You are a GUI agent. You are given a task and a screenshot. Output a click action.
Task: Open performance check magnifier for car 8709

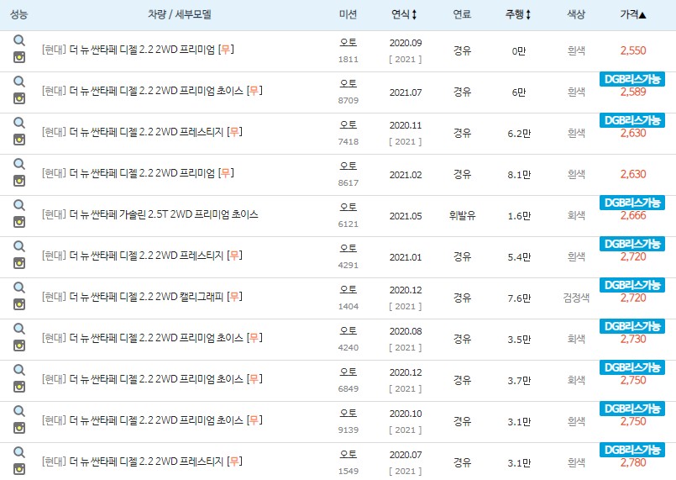click(19, 82)
